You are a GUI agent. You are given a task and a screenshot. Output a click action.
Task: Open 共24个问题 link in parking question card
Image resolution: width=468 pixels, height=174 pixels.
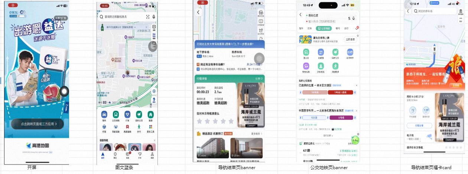(x=254, y=64)
